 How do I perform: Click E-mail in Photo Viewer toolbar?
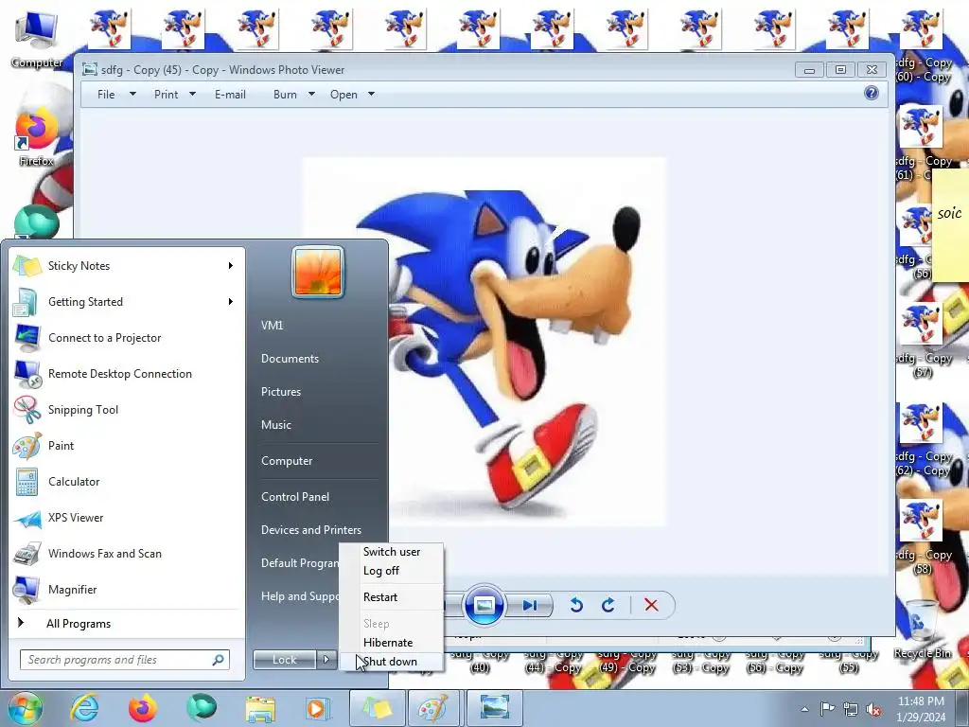pyautogui.click(x=230, y=95)
